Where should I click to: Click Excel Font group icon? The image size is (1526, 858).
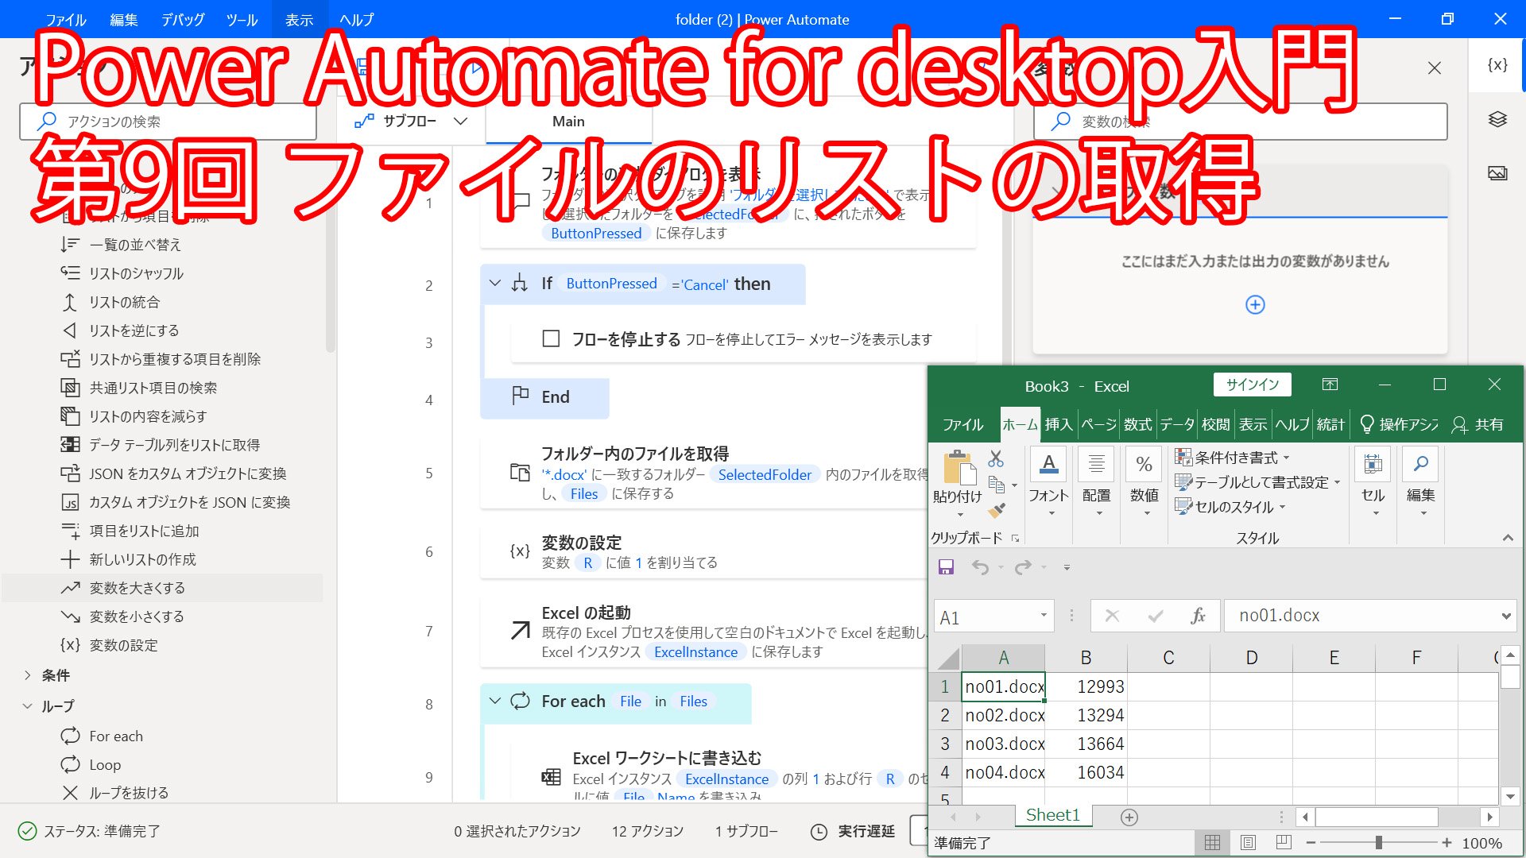[1048, 464]
